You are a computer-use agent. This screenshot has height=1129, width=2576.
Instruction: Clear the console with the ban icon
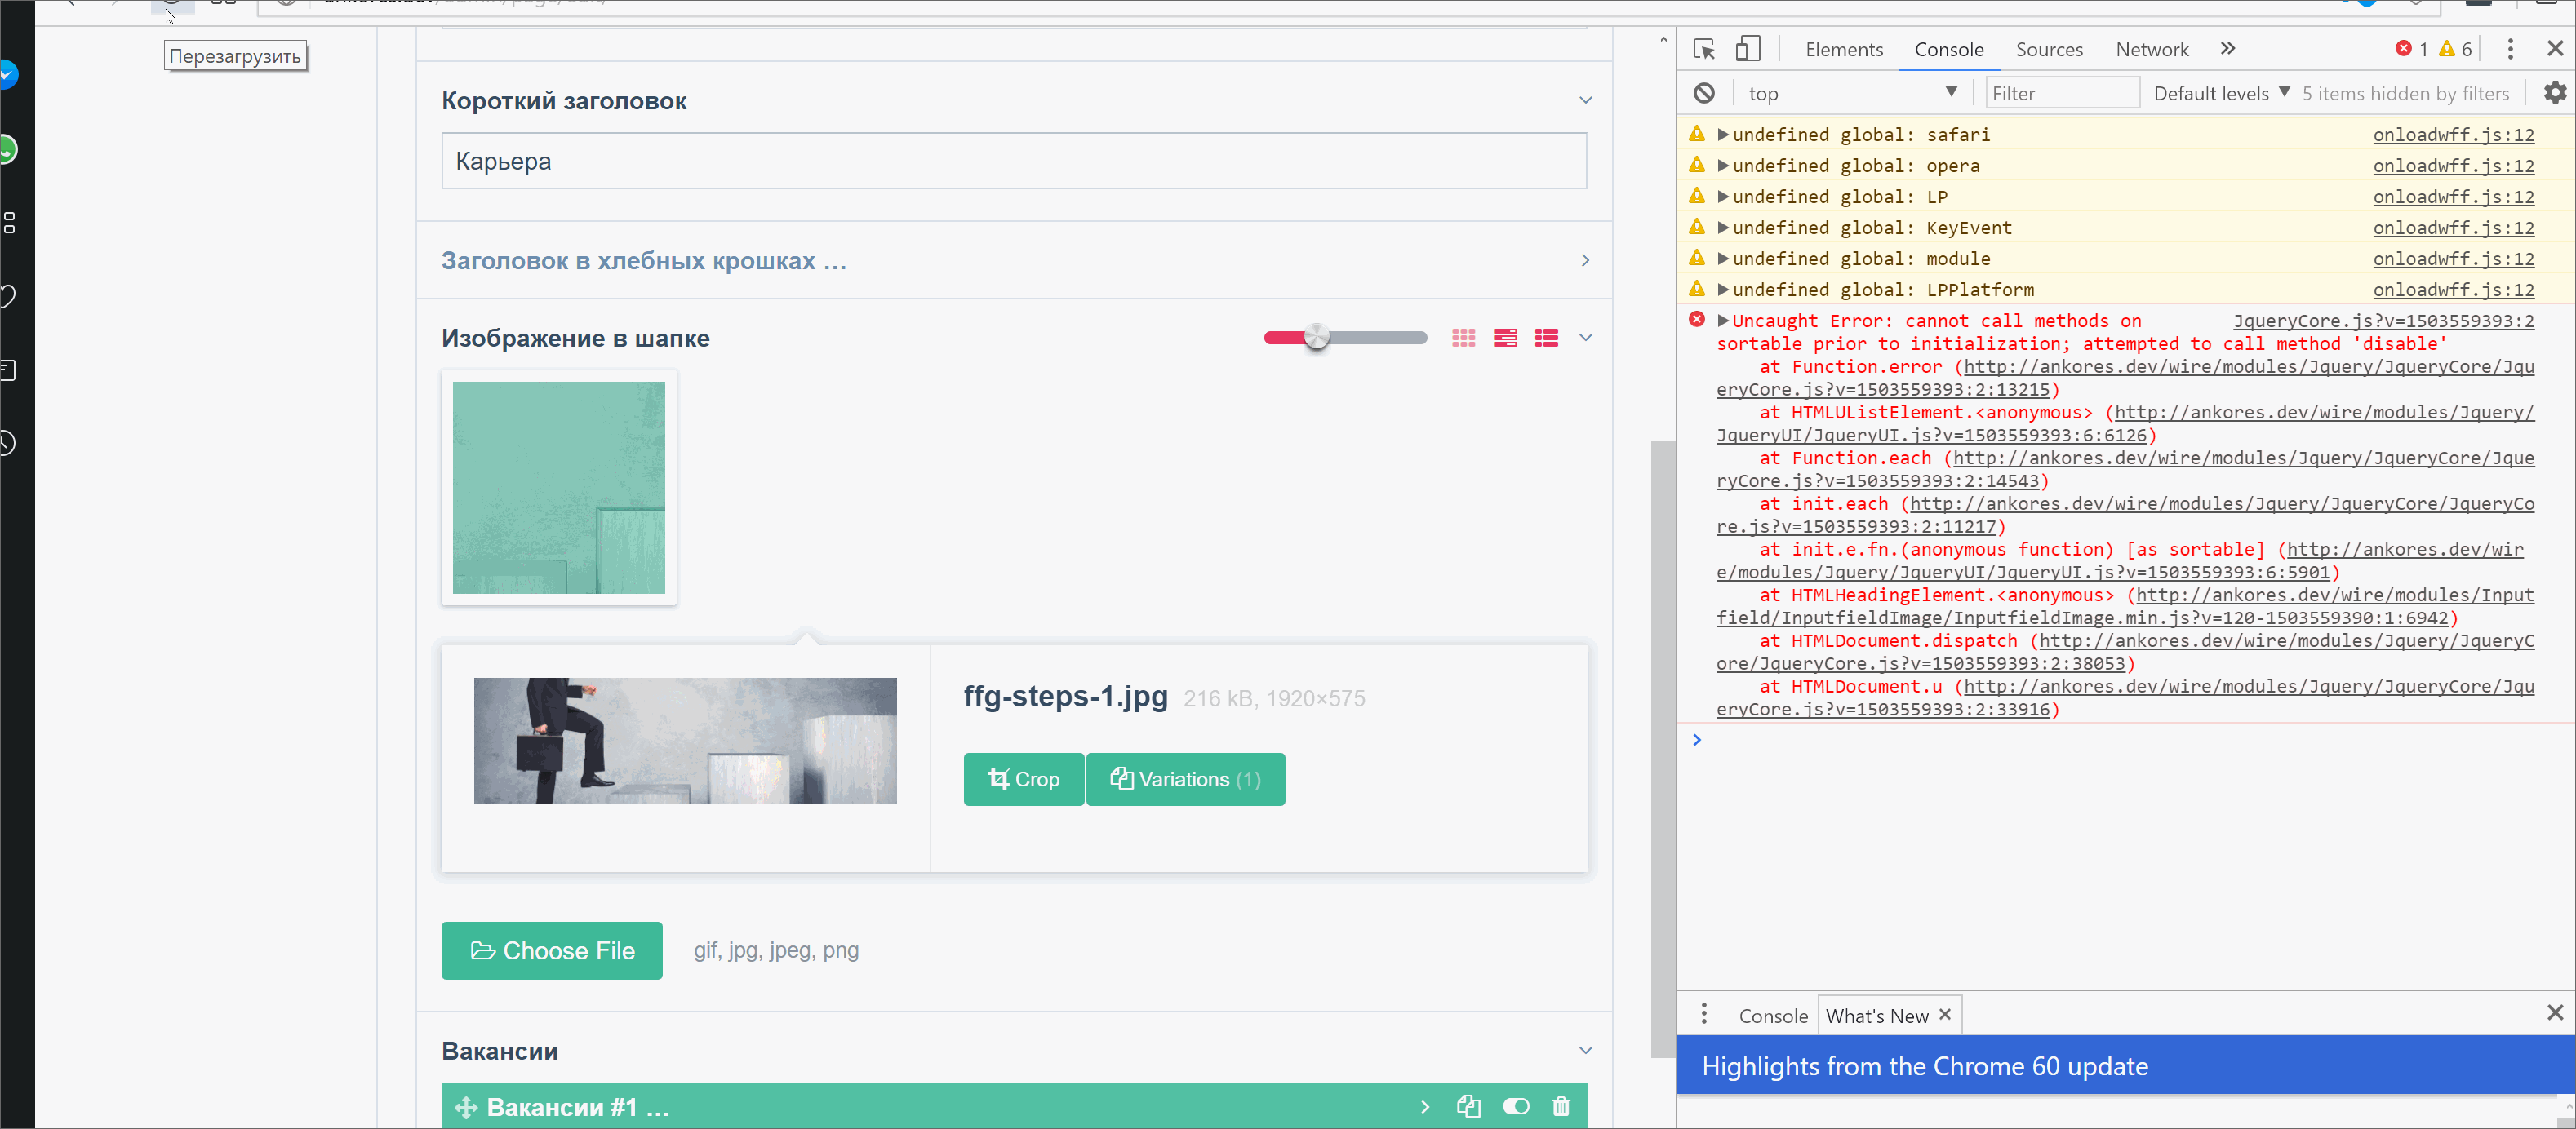[1704, 92]
